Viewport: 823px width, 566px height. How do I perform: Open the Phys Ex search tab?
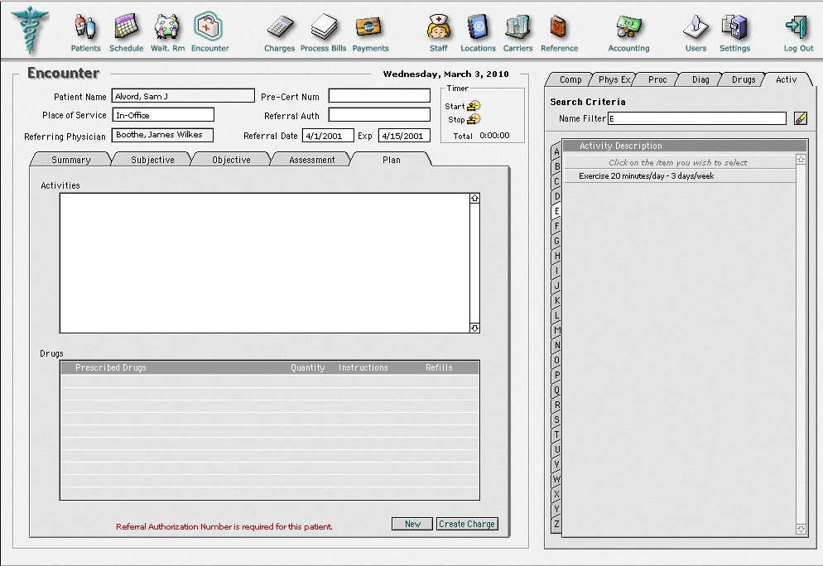pos(614,79)
